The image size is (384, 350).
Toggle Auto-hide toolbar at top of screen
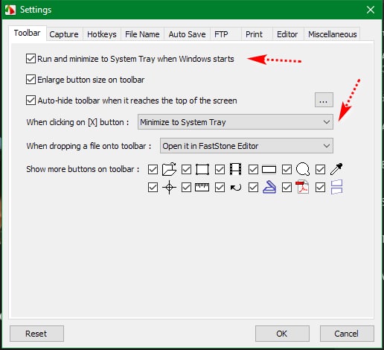[x=31, y=101]
